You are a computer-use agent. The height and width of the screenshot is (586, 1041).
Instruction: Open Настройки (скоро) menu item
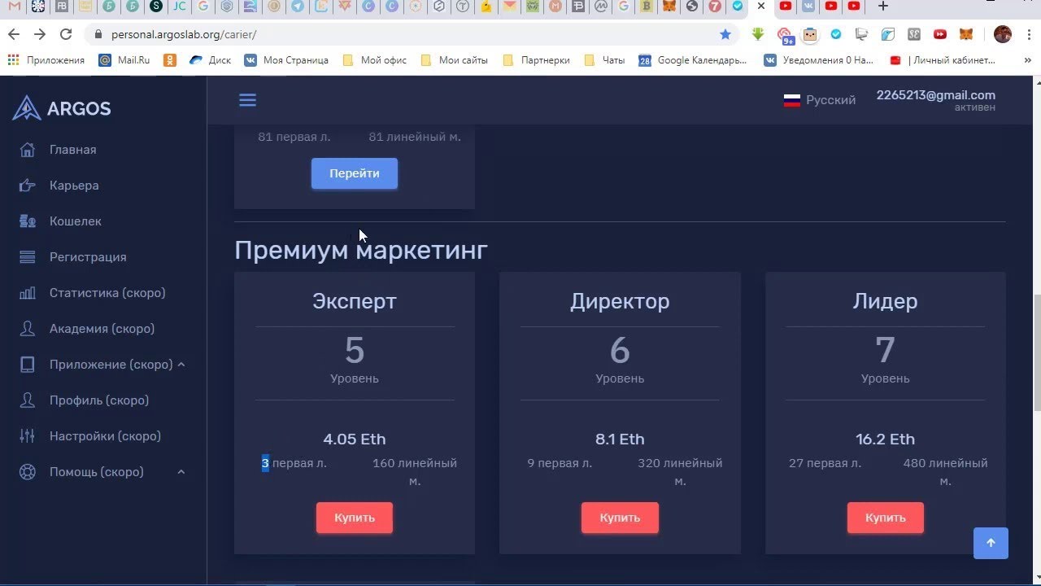105,436
